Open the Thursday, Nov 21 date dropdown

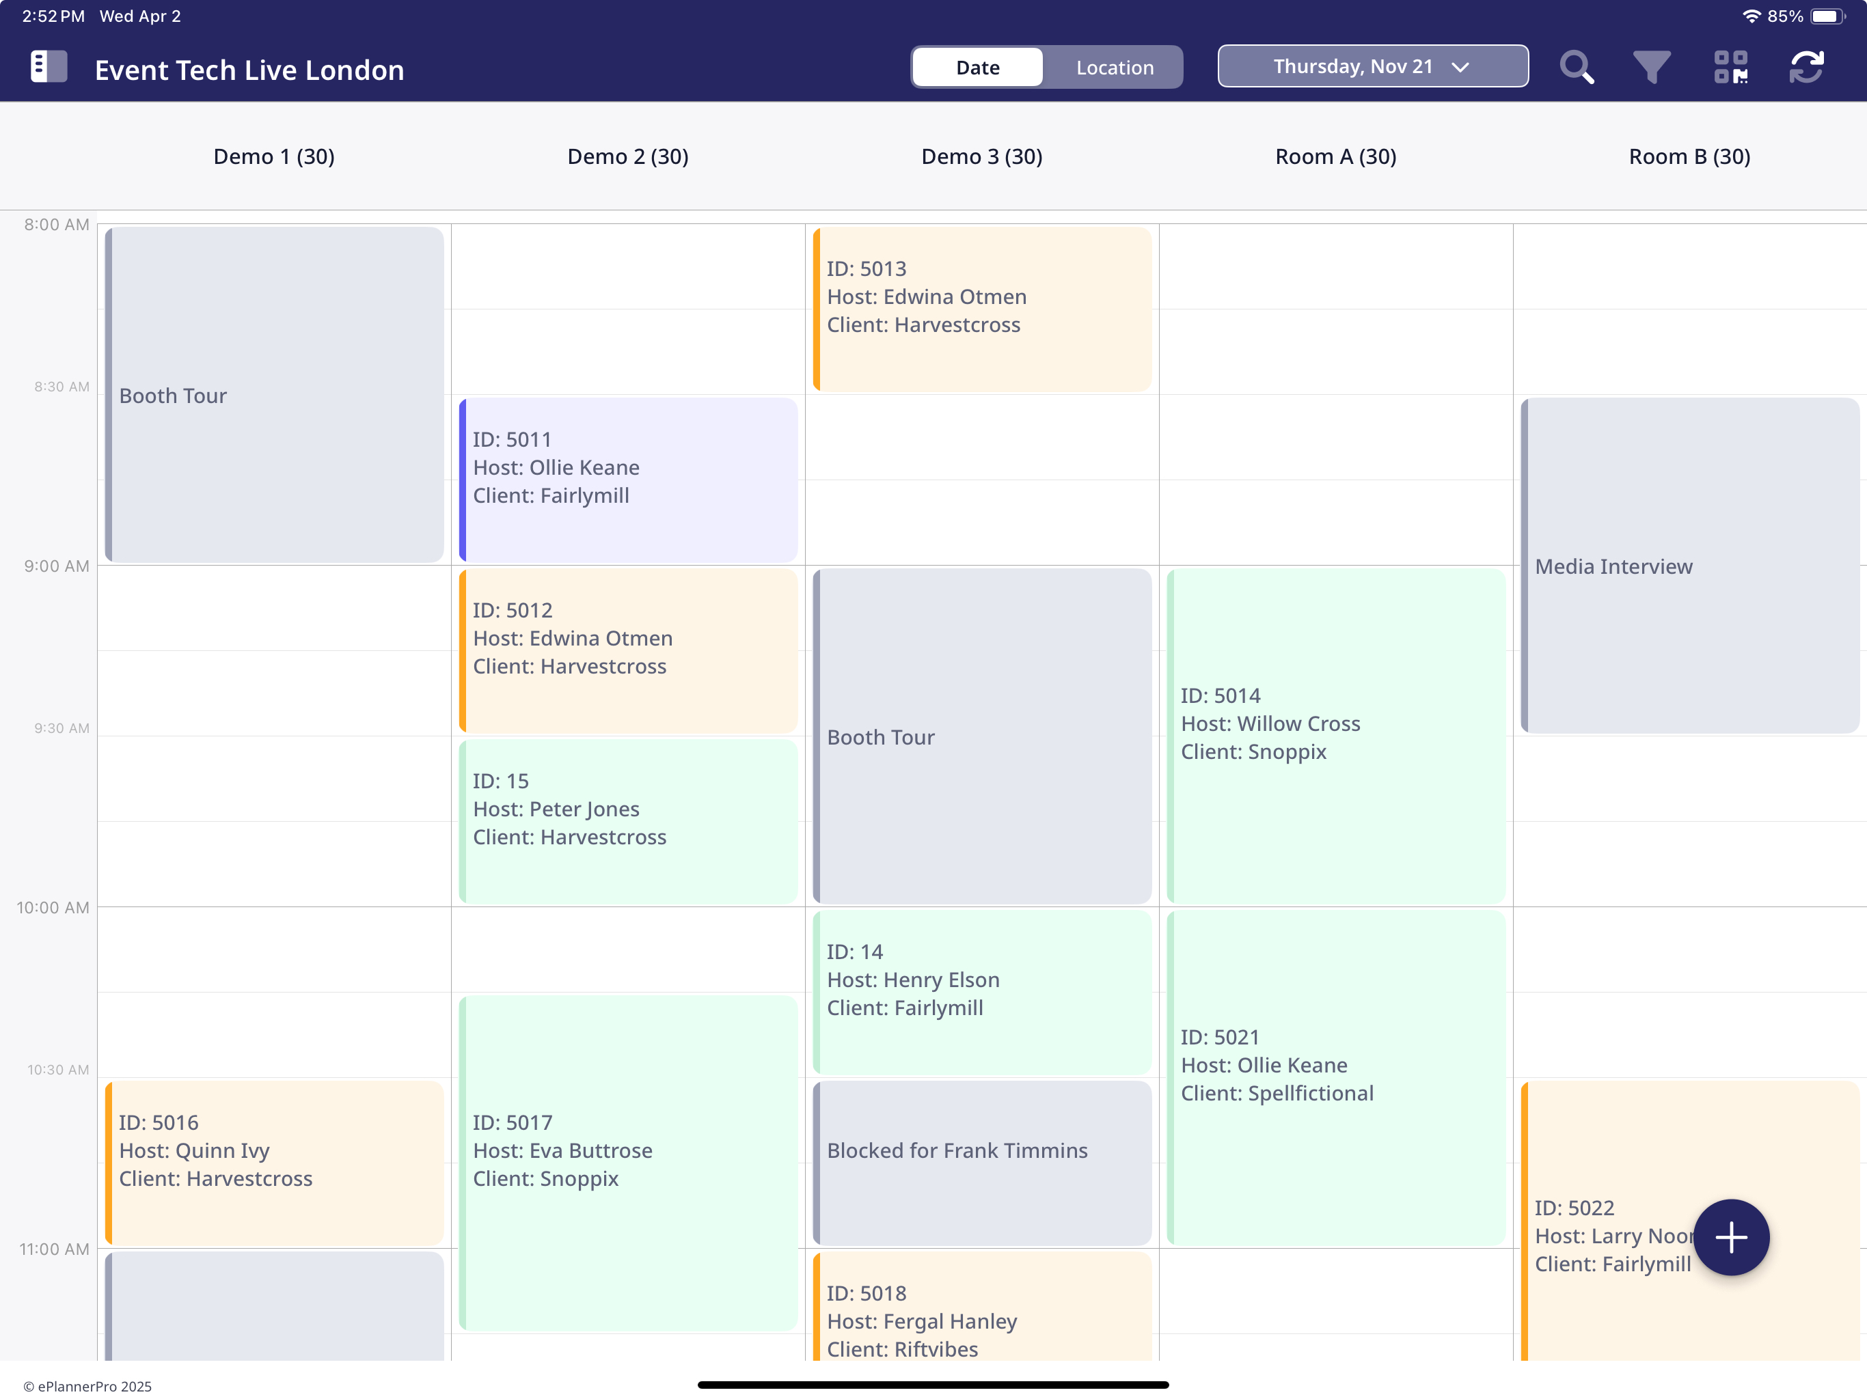click(x=1372, y=67)
